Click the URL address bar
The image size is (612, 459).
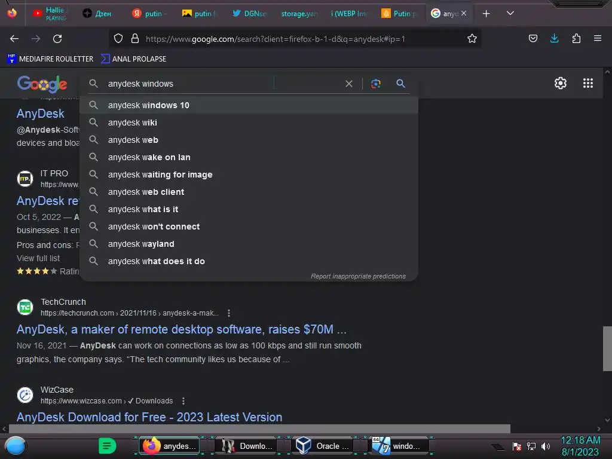(296, 39)
